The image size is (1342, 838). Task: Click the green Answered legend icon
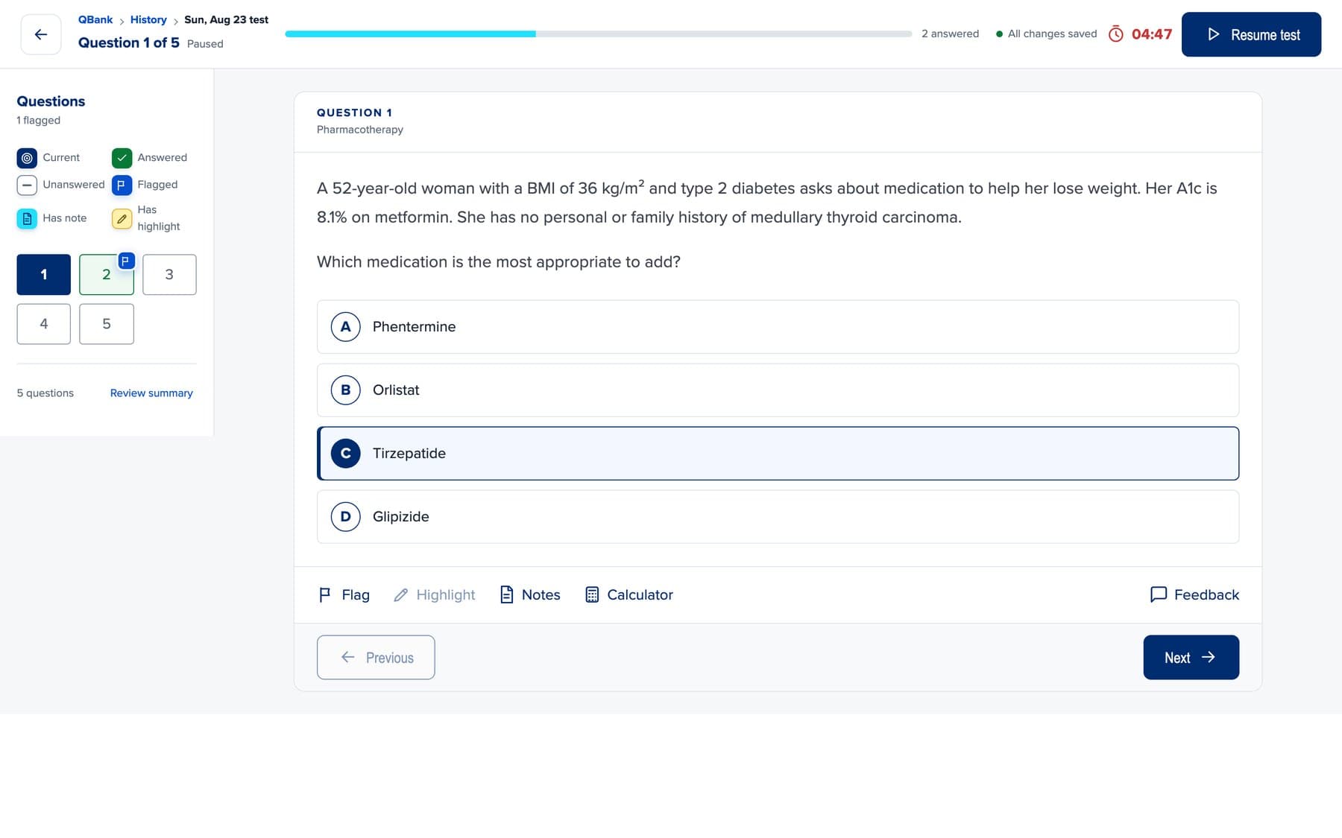(122, 158)
